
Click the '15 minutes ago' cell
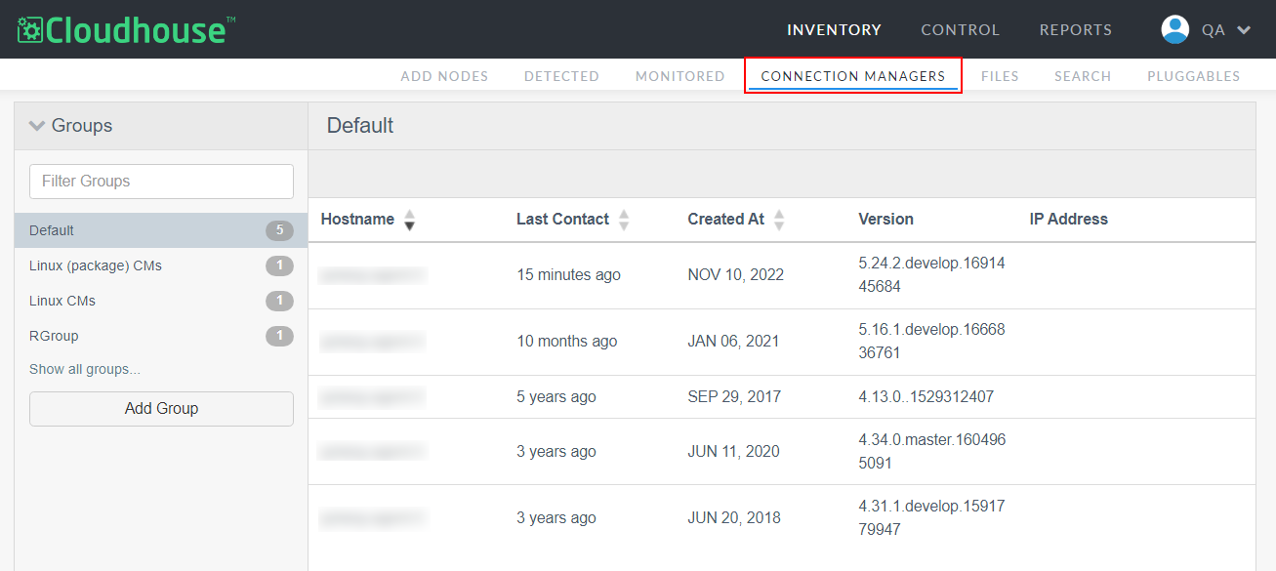pyautogui.click(x=568, y=275)
